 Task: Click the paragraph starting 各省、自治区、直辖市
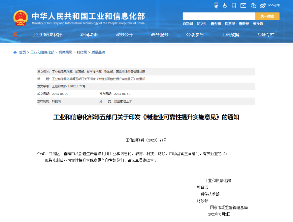click(133, 154)
